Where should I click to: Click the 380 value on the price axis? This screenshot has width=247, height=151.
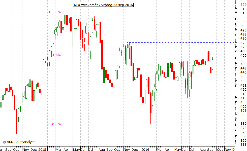click(243, 124)
